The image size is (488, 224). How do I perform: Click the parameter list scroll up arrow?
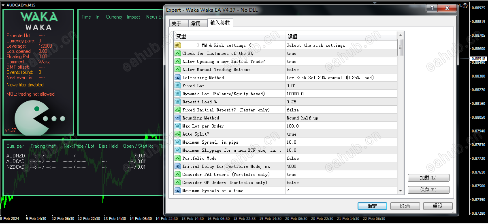pyautogui.click(x=401, y=36)
